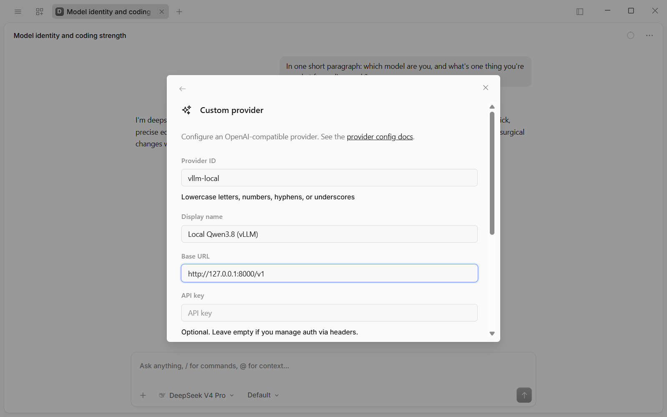Open the provider config docs link

click(380, 137)
